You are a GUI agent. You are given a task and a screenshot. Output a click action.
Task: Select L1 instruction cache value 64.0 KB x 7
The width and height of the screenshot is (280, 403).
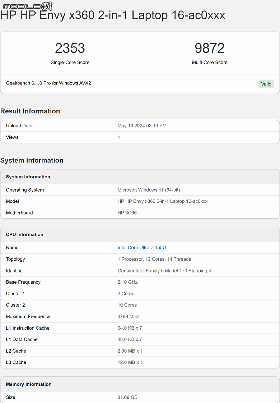pyautogui.click(x=130, y=328)
